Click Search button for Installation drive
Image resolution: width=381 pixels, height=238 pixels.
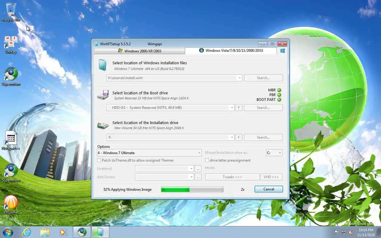263,137
